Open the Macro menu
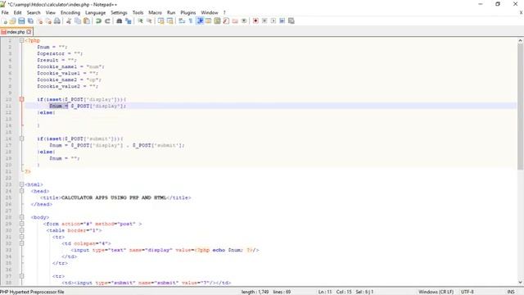Screen dimensions: 524x295 point(155,13)
